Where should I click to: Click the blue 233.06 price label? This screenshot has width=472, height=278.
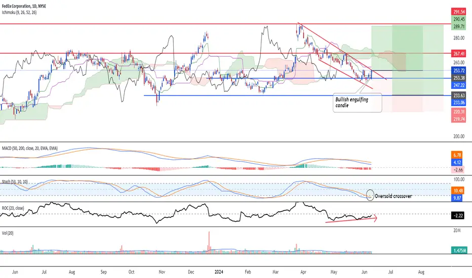[459, 103]
